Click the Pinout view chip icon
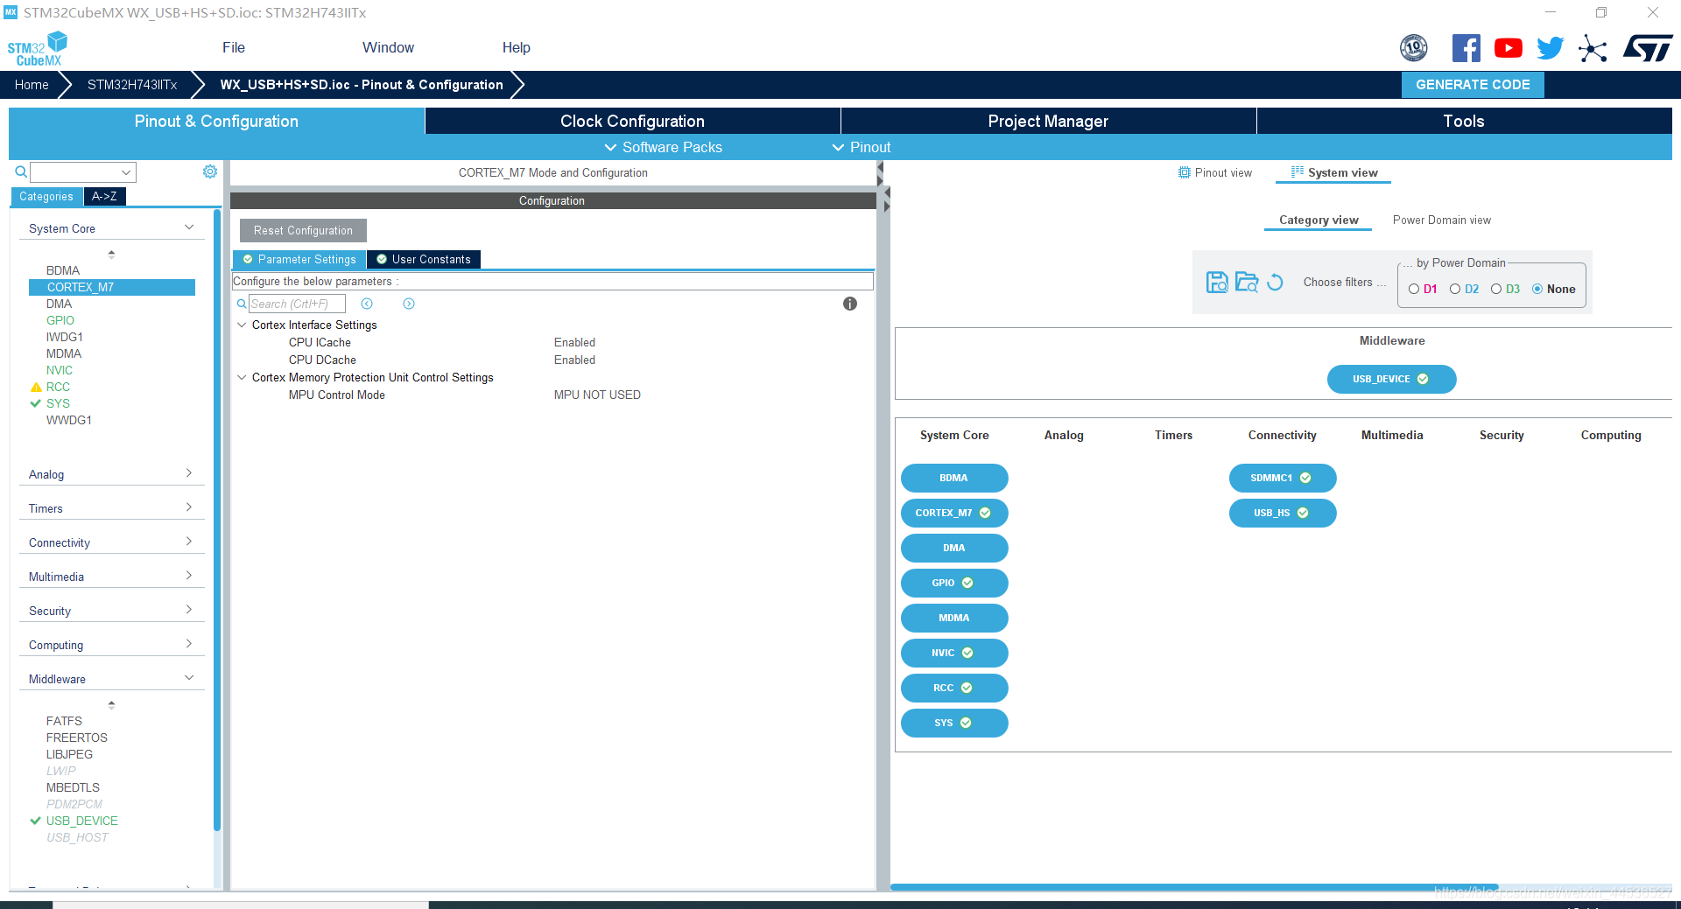 (x=1184, y=172)
